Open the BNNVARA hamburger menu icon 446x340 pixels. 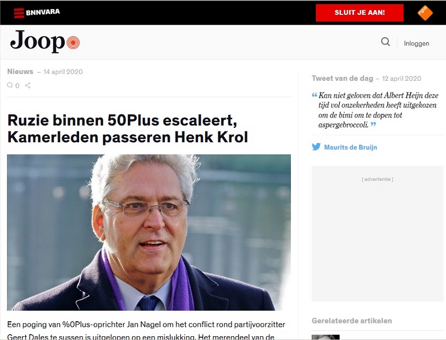19,13
